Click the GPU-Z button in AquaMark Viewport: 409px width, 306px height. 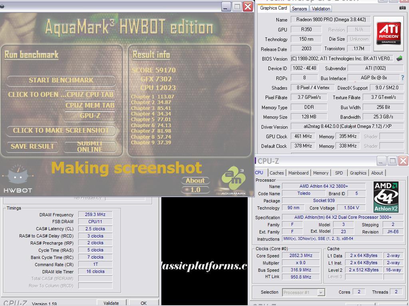[90, 116]
